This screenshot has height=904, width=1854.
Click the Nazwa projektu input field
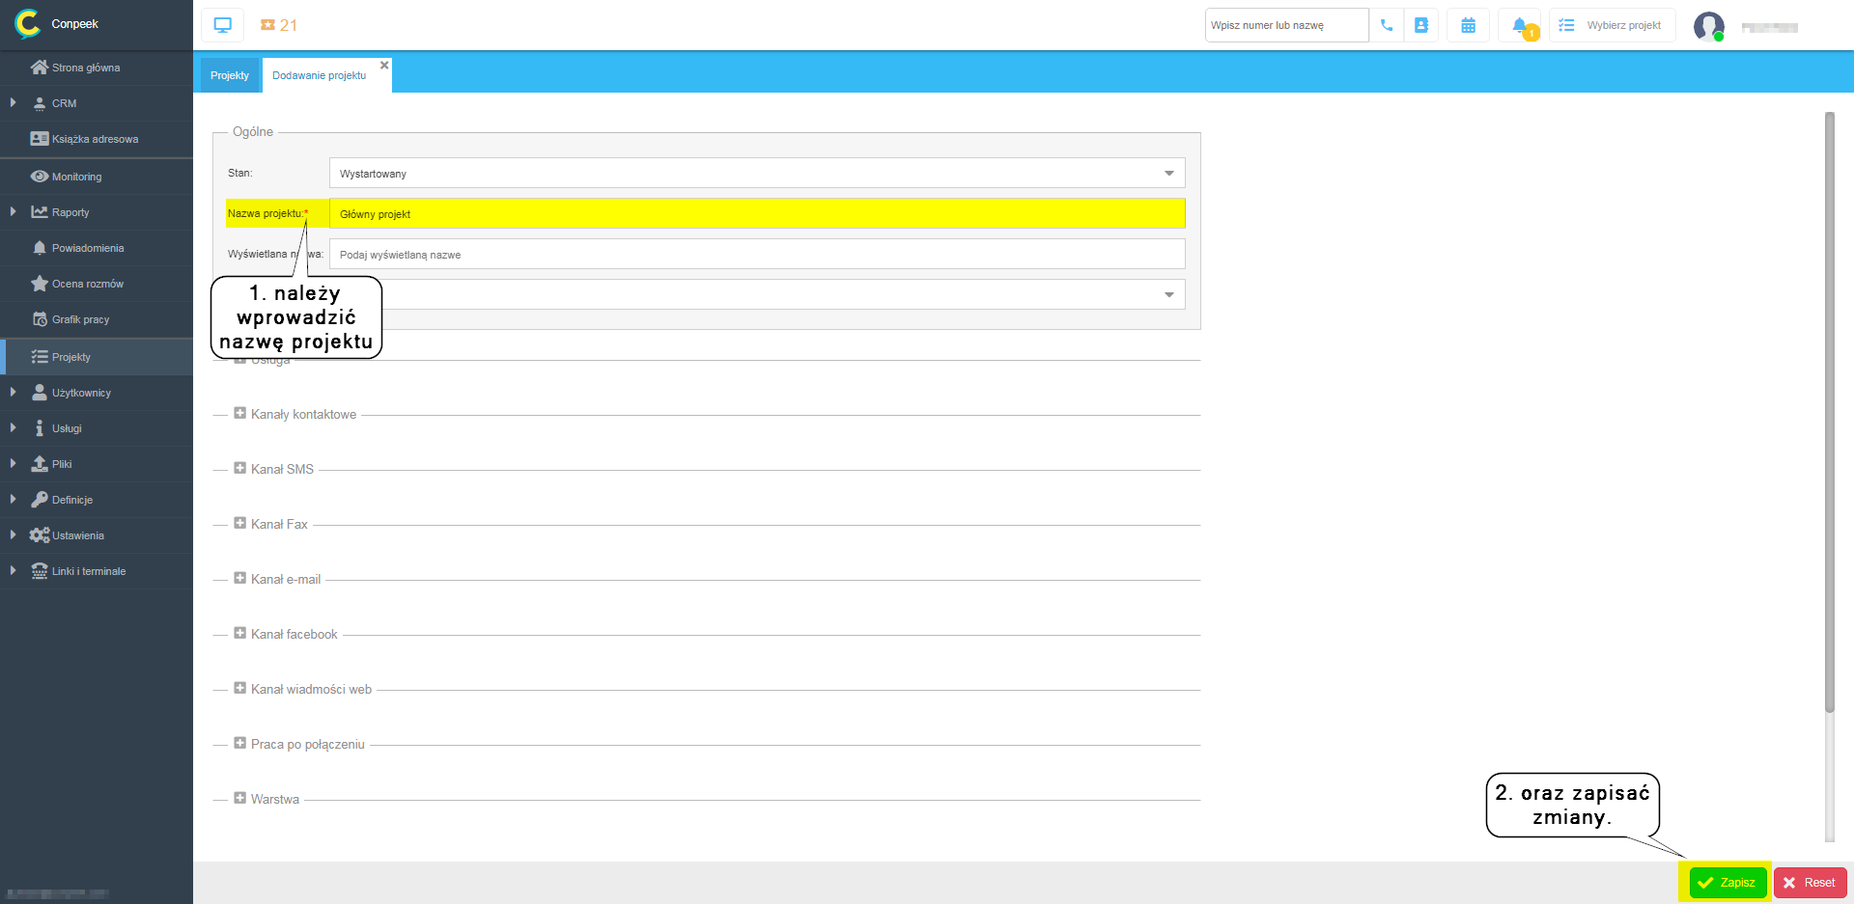point(757,214)
